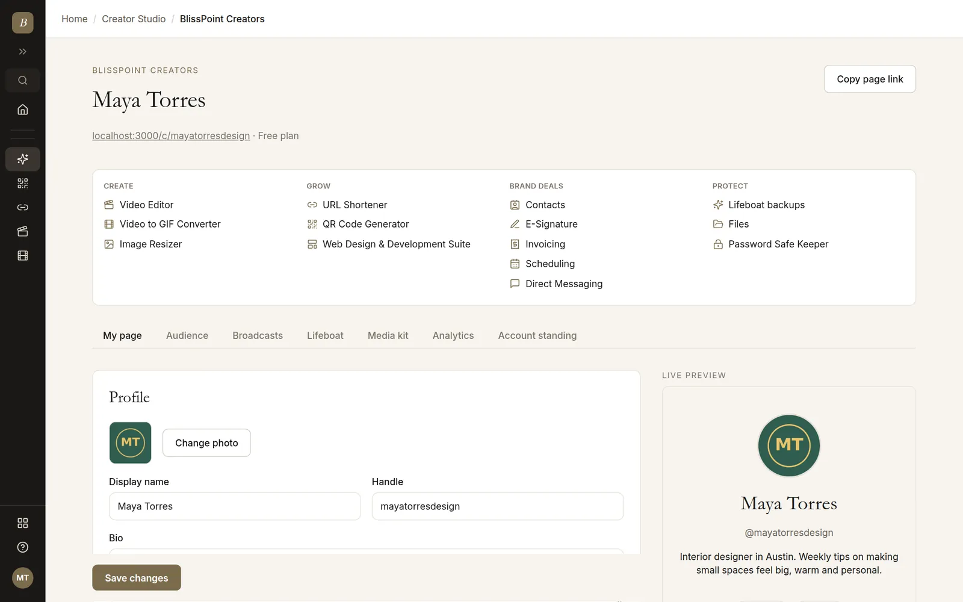
Task: Open Lifeboat backups
Action: [x=758, y=205]
